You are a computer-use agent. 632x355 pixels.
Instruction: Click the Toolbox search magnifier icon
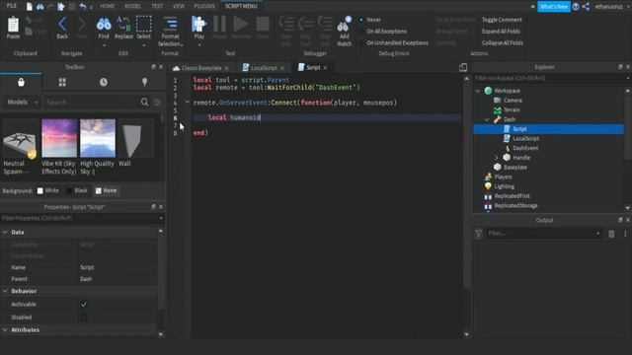pos(145,103)
